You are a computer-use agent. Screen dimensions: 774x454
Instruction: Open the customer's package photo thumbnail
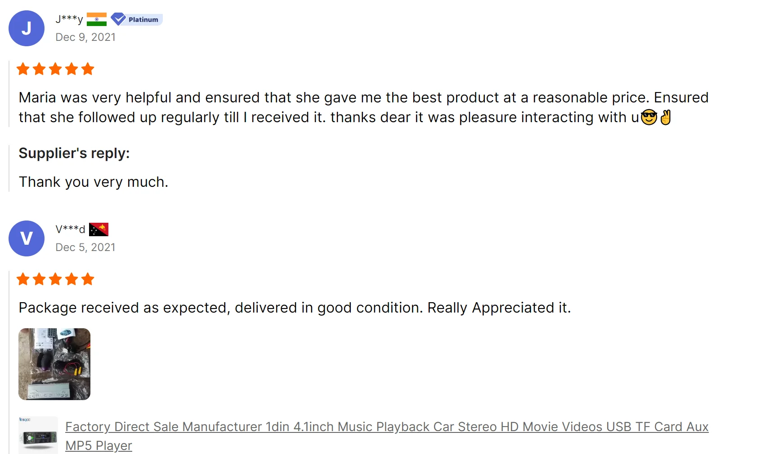(54, 364)
